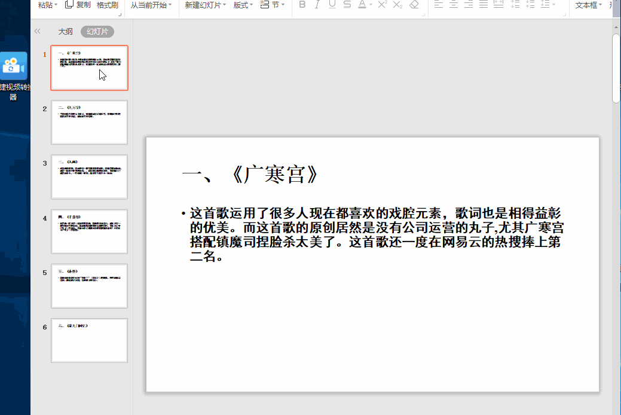The image size is (621, 415).
Task: Apply subscript formatting
Action: click(x=397, y=5)
